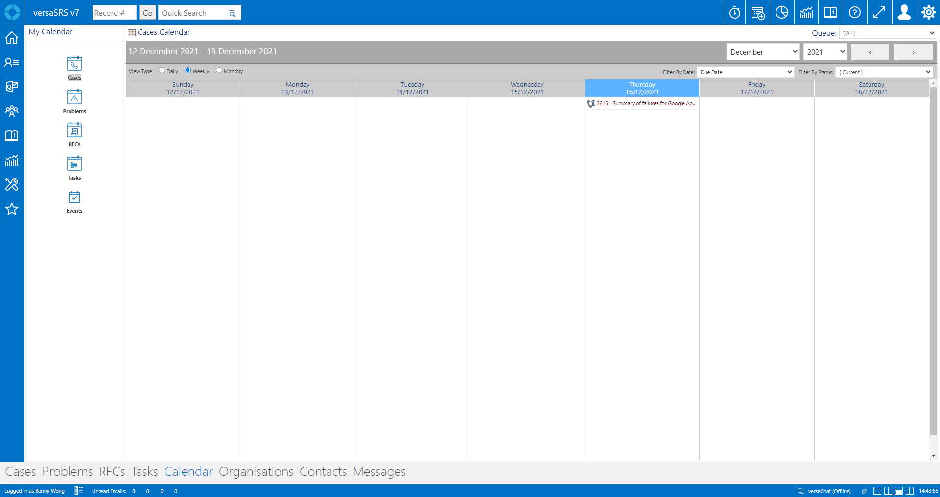The width and height of the screenshot is (940, 497).
Task: Click the Go button
Action: click(147, 13)
